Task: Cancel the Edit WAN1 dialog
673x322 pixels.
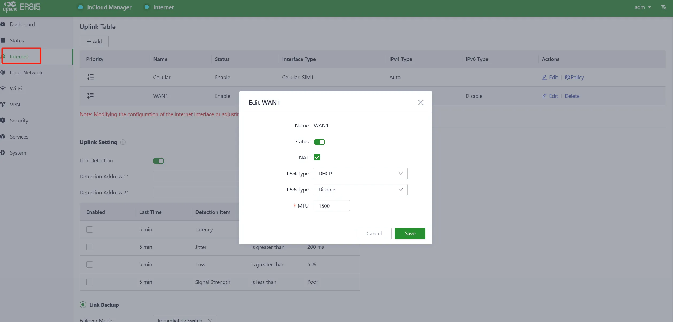Action: point(374,233)
